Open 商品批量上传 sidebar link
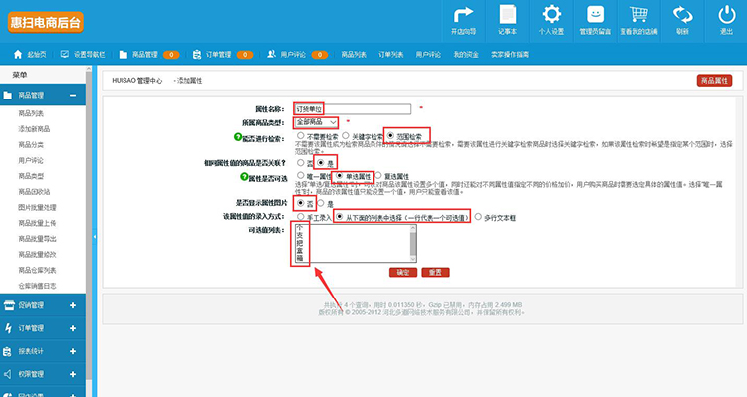 [37, 223]
